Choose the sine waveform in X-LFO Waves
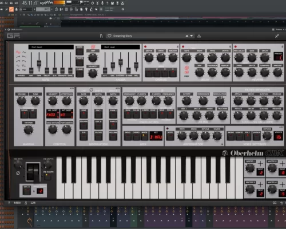 point(24,52)
